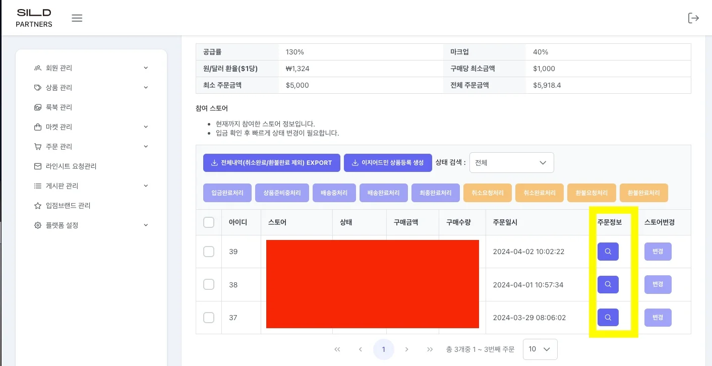Open the 상태 검색 dropdown
The height and width of the screenshot is (366, 712).
click(x=511, y=163)
